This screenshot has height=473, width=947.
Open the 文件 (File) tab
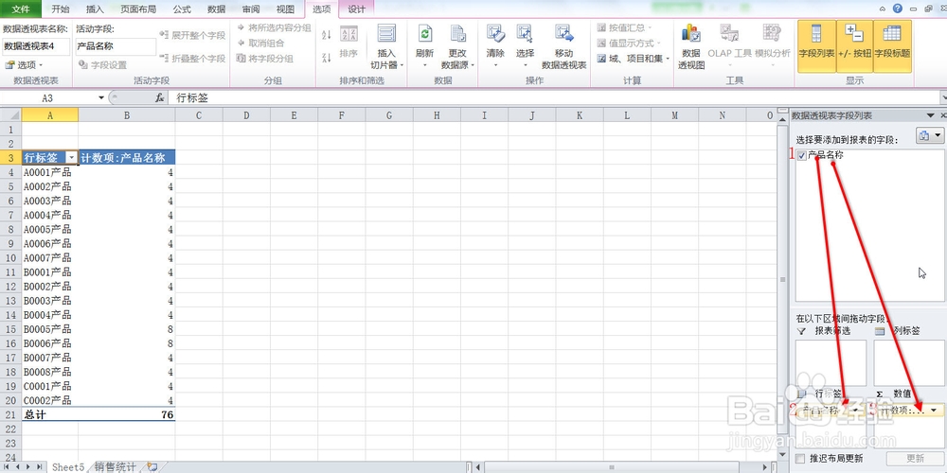(21, 9)
